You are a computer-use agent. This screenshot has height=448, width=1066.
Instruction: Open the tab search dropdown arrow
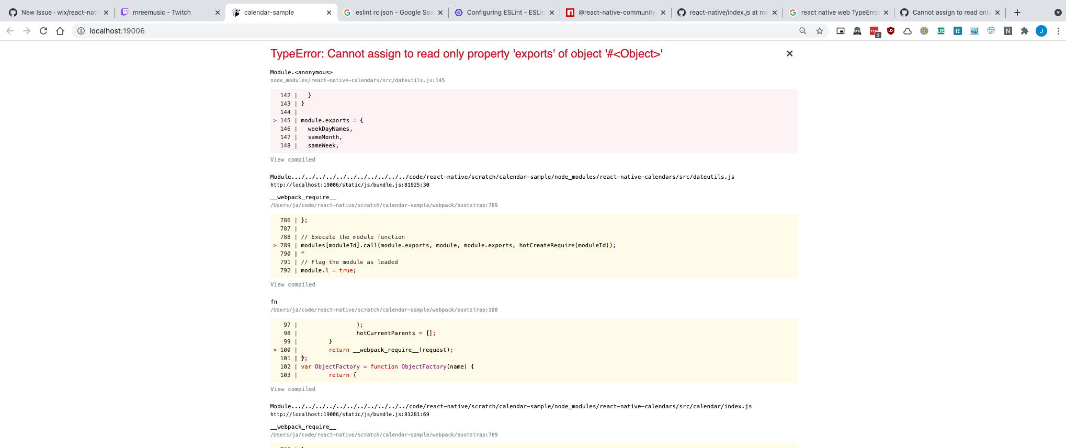coord(1058,13)
